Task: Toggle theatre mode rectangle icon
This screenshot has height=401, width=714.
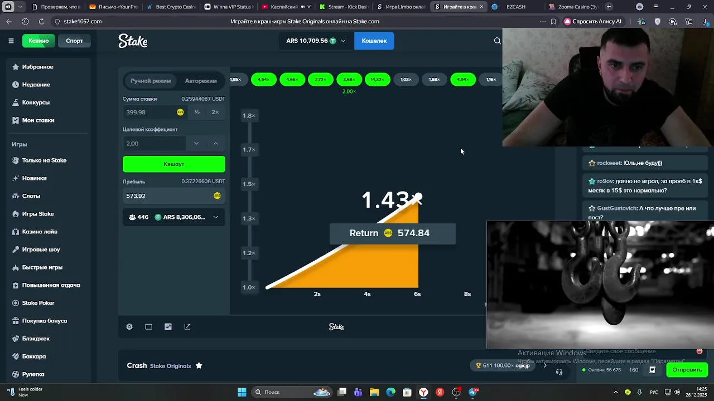Action: [148, 327]
